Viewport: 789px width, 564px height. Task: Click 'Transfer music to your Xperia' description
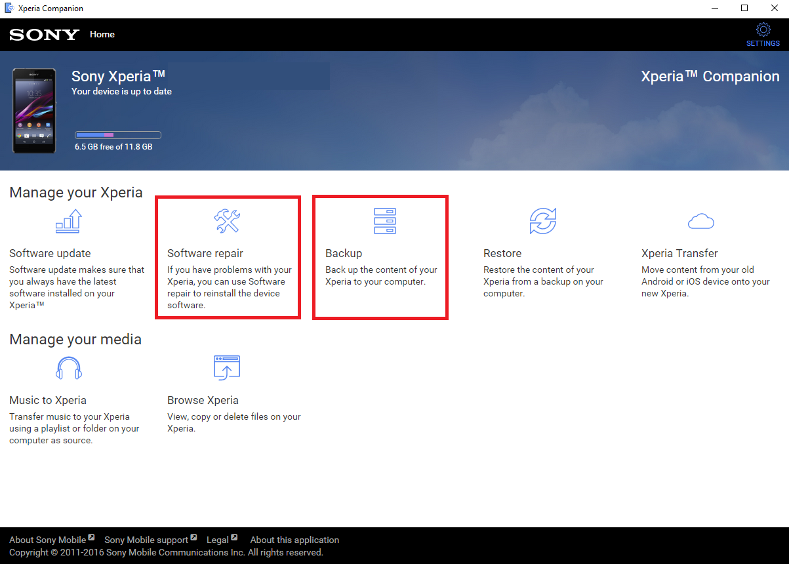(74, 428)
